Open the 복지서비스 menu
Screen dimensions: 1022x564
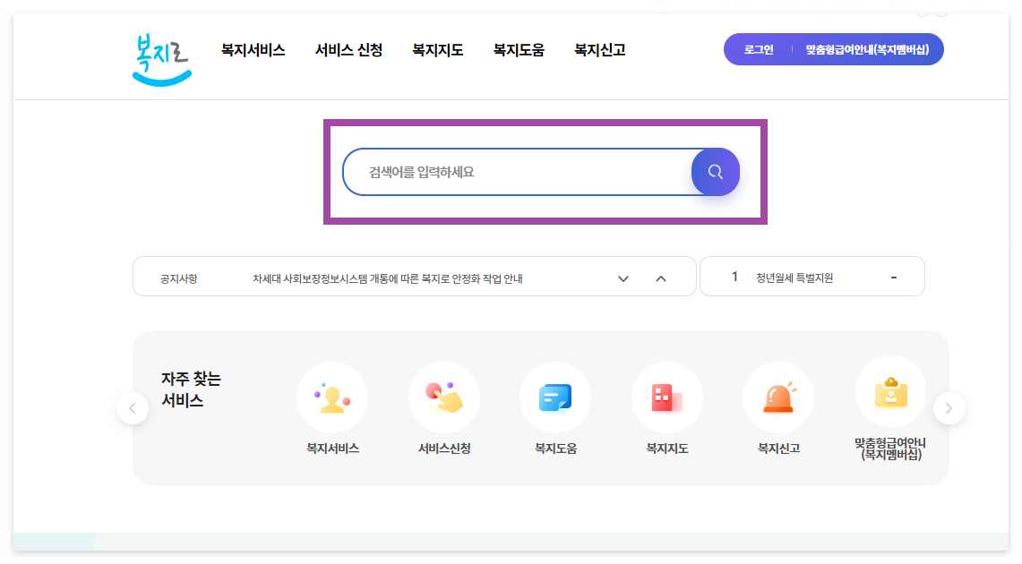(x=252, y=50)
